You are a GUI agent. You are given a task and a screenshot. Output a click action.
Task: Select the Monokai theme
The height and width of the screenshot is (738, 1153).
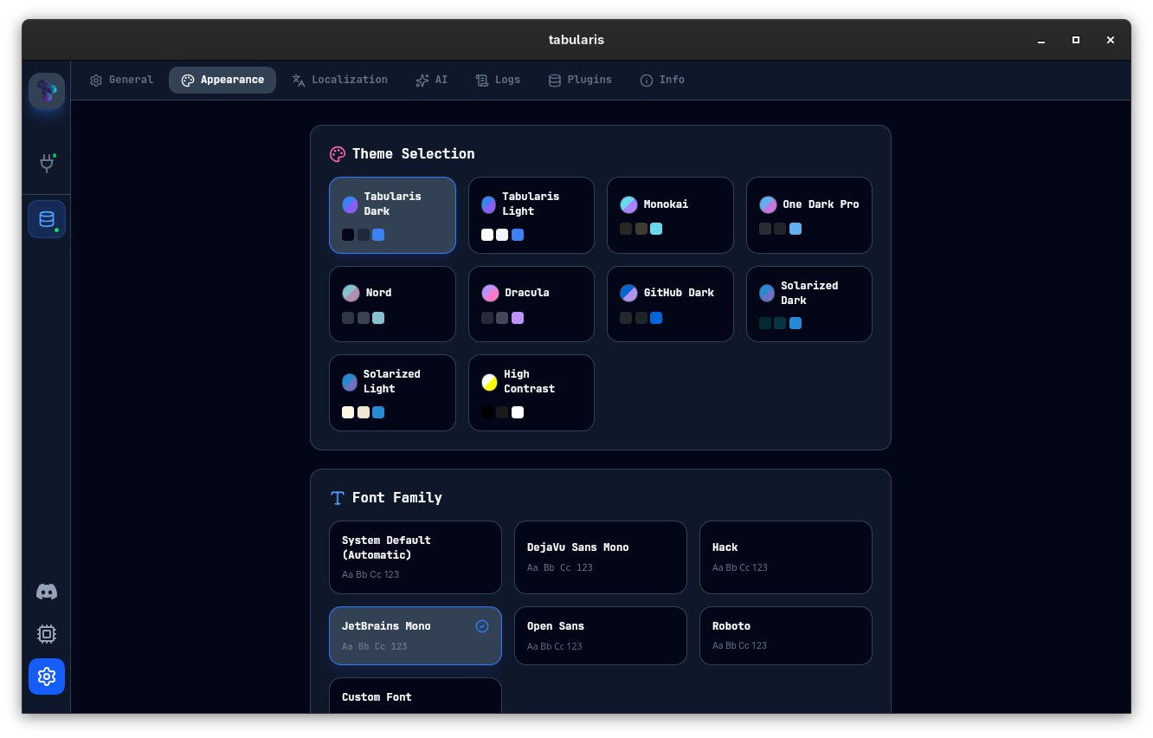[670, 215]
